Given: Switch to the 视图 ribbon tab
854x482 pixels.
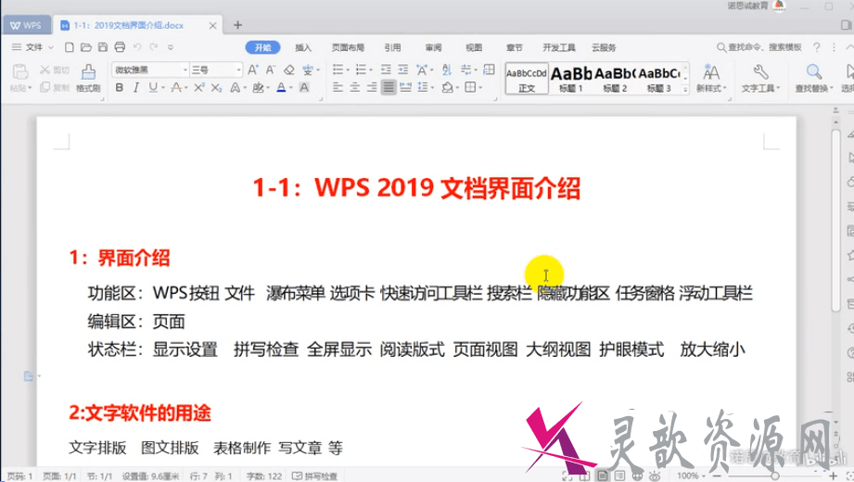Looking at the screenshot, I should coord(474,47).
